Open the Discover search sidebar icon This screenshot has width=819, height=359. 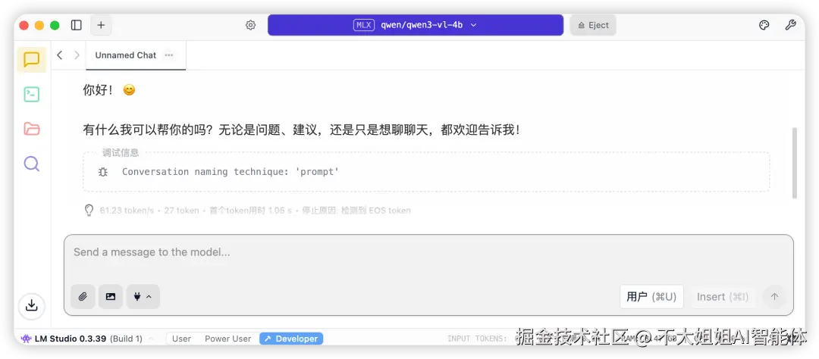coord(31,164)
